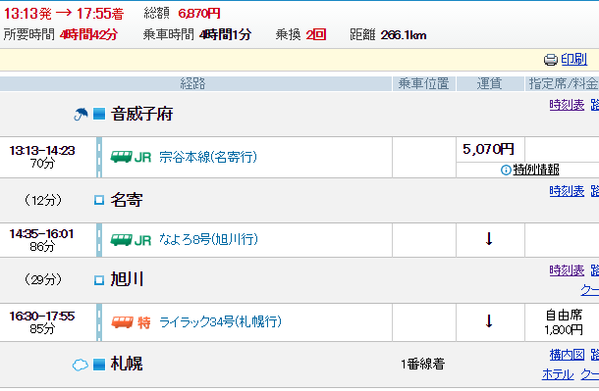
Task: Select the 名寄 station name
Action: (x=127, y=200)
